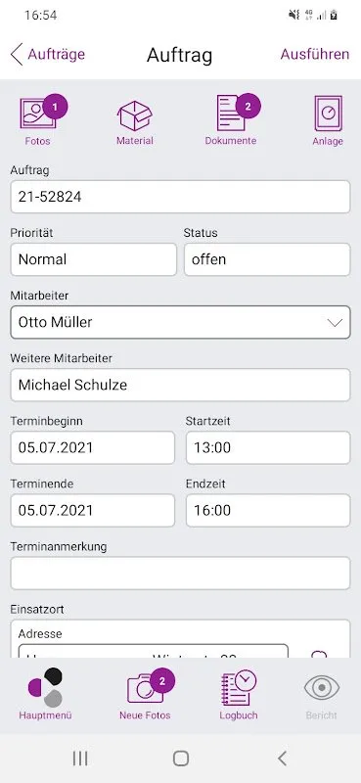Screen dimensions: 361x783
Task: Expand the Mitarbeiter dropdown Otto Müller
Action: [180, 322]
